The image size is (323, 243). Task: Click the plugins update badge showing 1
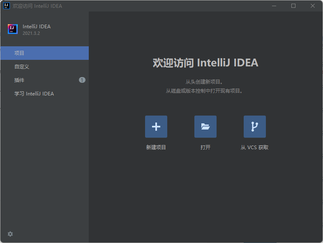pyautogui.click(x=82, y=80)
